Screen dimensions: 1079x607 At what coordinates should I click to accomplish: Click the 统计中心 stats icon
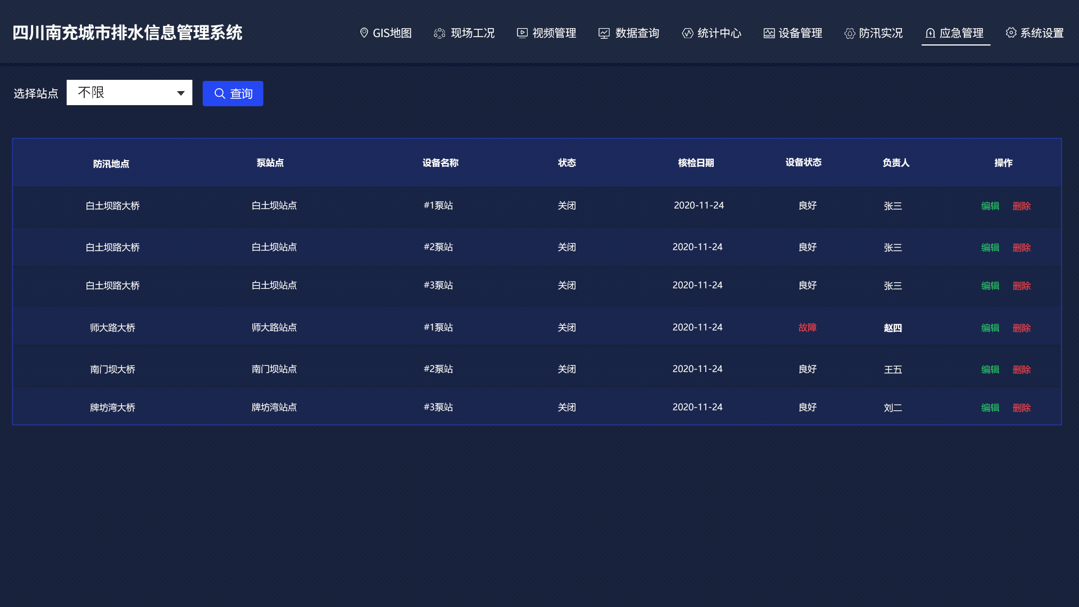click(x=687, y=33)
